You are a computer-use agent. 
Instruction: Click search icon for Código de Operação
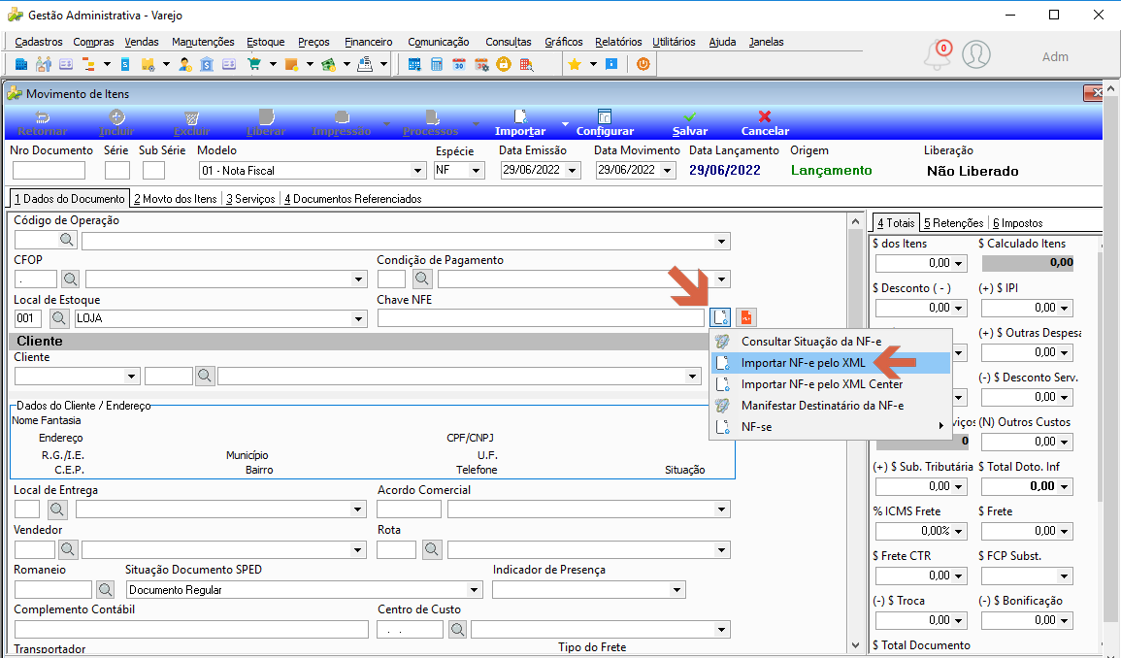(67, 240)
